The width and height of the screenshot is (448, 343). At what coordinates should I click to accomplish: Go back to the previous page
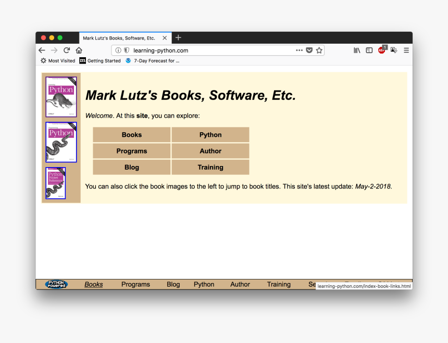(x=42, y=50)
